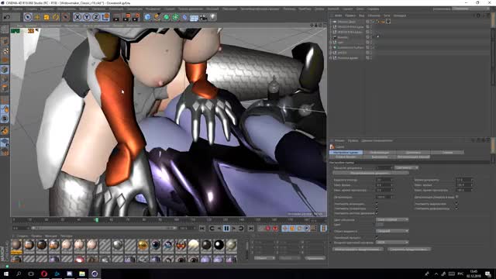Open the input color profile dropdown
496x279 pixels.
392,243
